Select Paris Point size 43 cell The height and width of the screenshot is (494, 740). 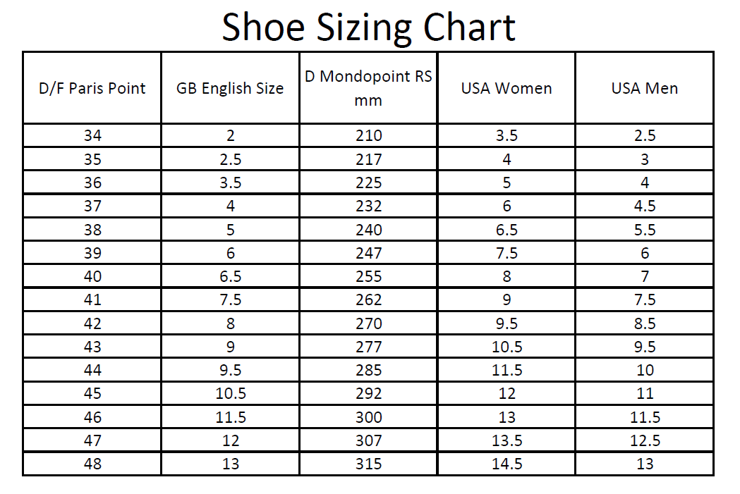point(92,347)
